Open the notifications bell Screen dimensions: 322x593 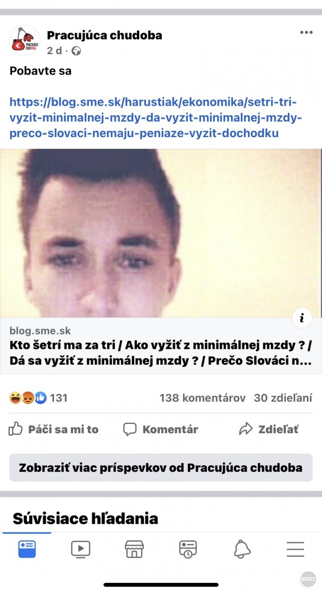242,549
